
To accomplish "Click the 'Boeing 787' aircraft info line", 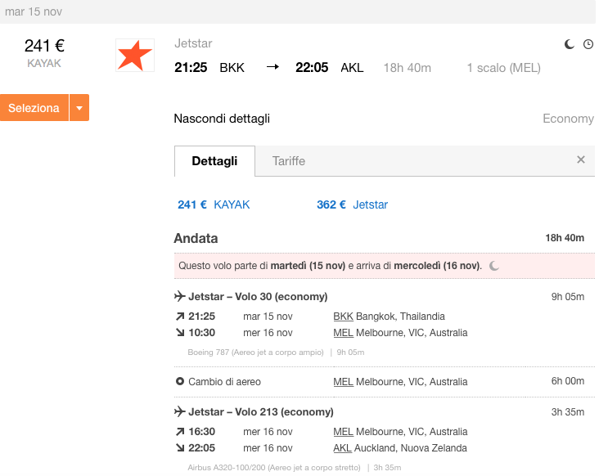I will [x=276, y=352].
